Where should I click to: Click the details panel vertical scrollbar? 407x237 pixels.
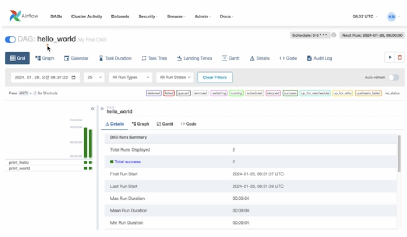(x=399, y=153)
